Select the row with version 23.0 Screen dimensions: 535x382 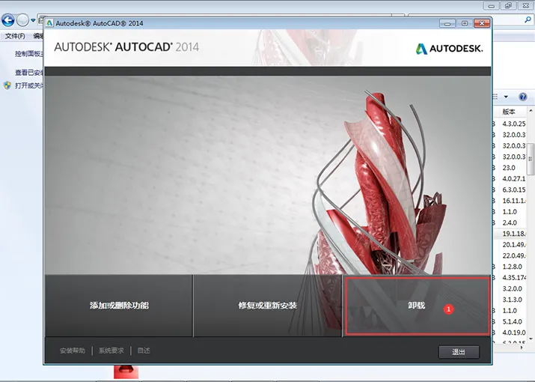coord(510,168)
